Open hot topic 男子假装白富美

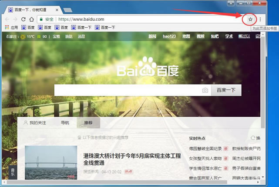(246, 168)
